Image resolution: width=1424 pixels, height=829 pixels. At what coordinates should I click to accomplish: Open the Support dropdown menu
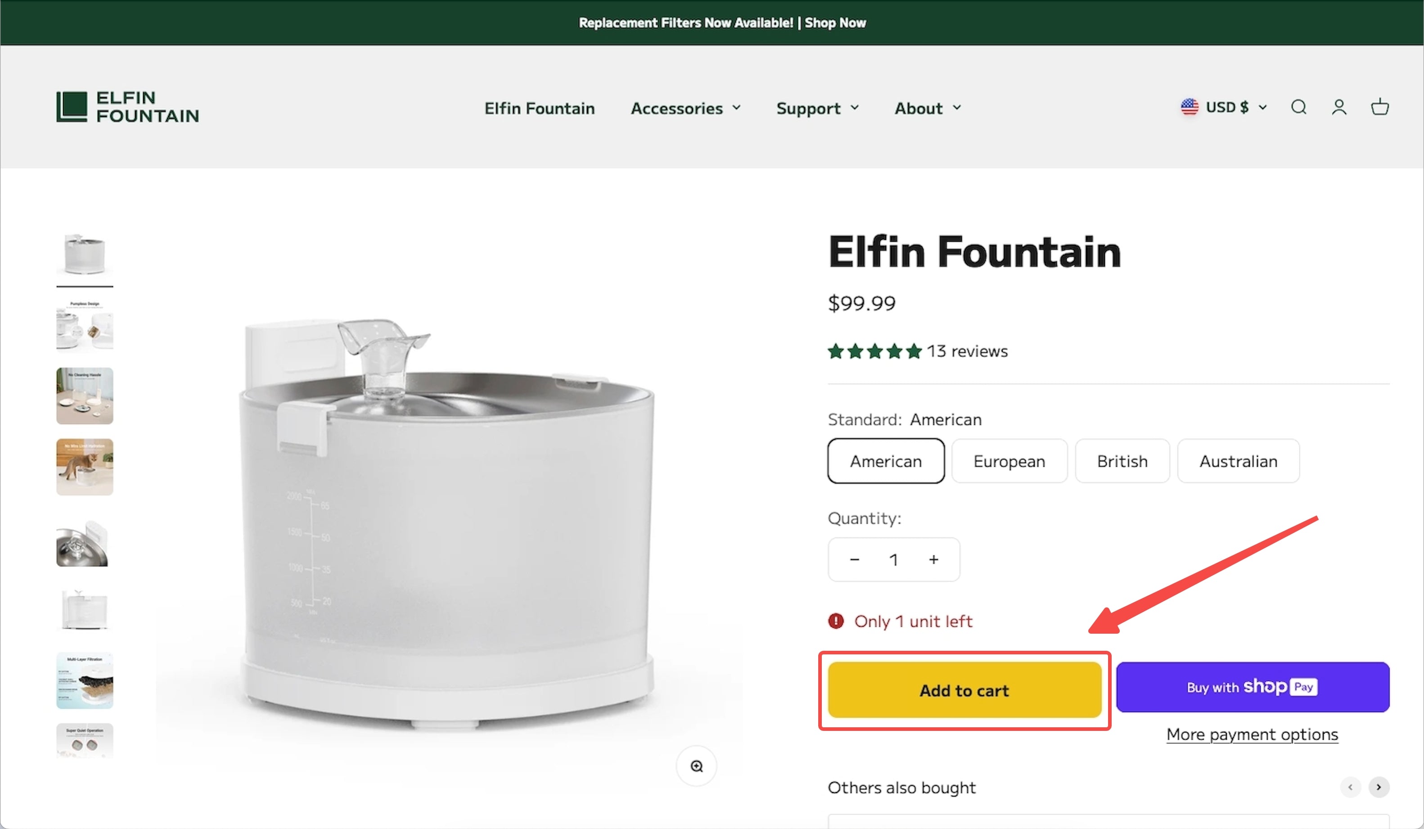pyautogui.click(x=817, y=108)
